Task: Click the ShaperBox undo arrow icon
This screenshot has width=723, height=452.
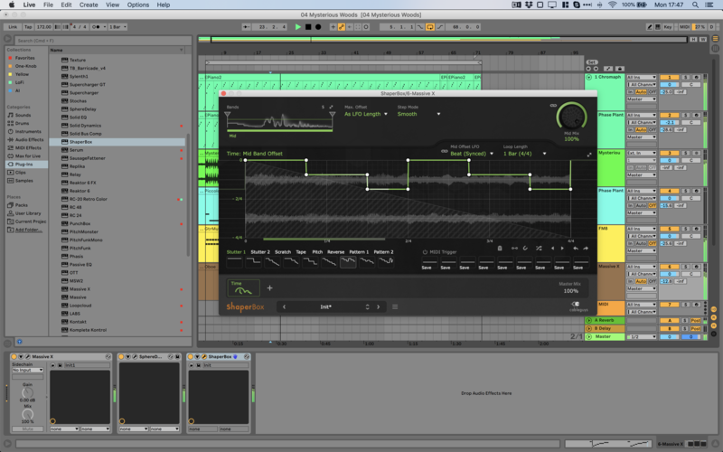Action: coord(576,248)
